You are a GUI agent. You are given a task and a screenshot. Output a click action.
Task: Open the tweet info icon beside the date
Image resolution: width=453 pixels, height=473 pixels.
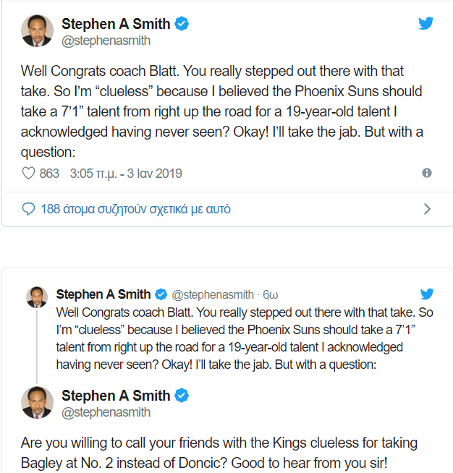[427, 174]
